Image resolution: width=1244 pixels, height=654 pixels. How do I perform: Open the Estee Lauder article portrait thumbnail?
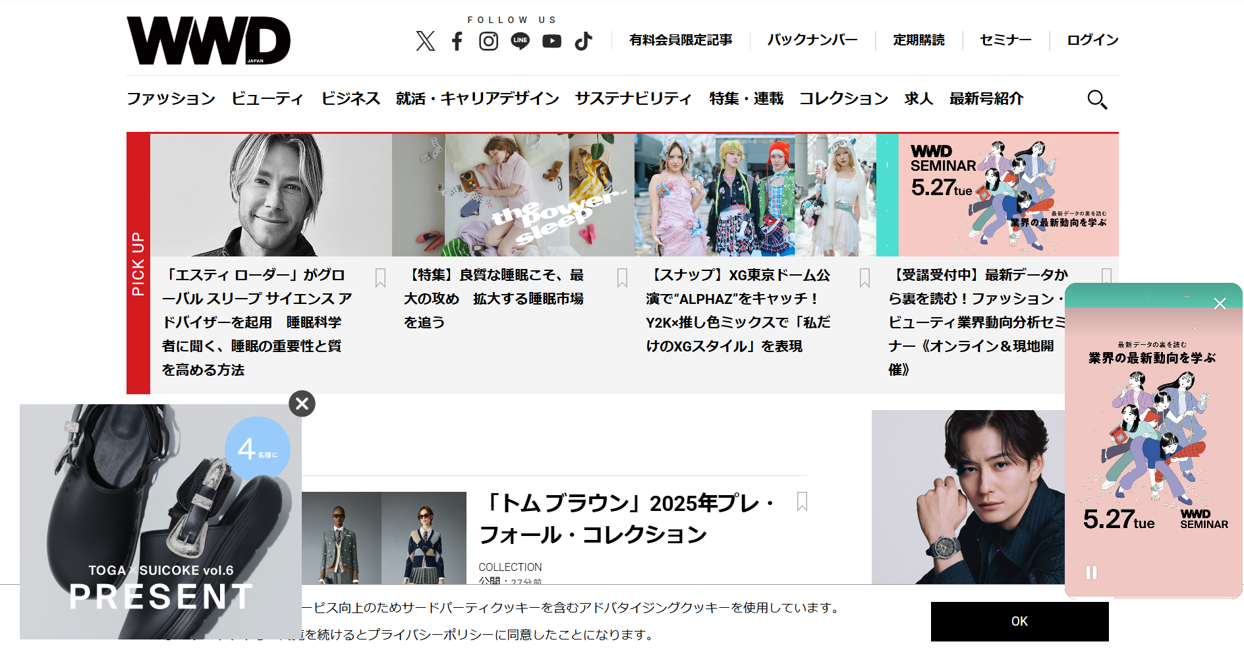point(271,195)
